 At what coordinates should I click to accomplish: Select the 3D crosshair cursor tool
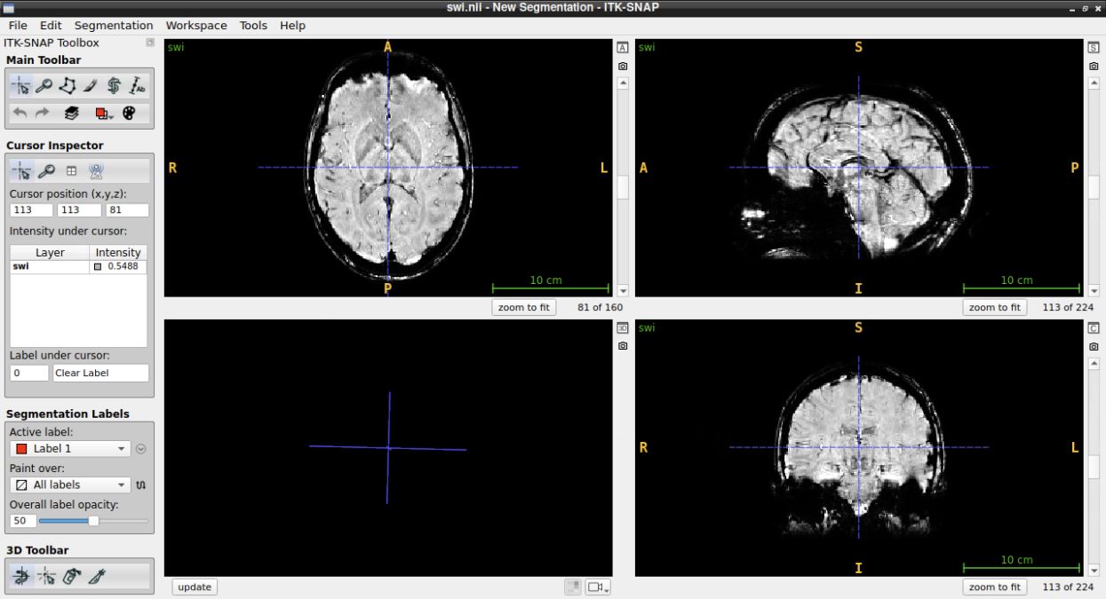point(46,577)
